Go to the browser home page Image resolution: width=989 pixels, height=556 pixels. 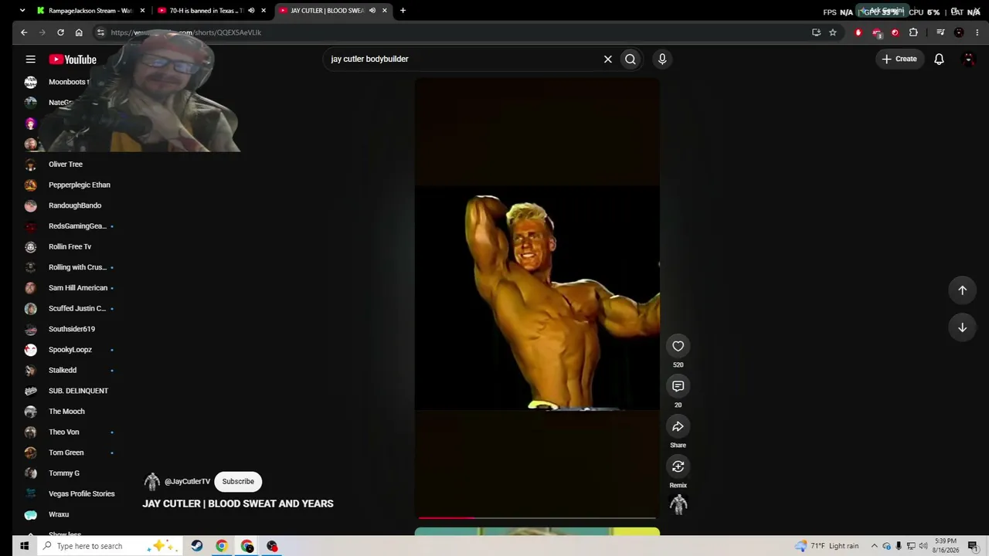79,32
